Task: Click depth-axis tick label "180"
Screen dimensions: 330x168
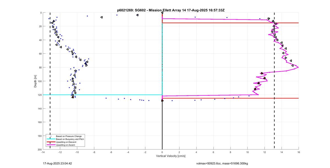Action: (x=40, y=136)
